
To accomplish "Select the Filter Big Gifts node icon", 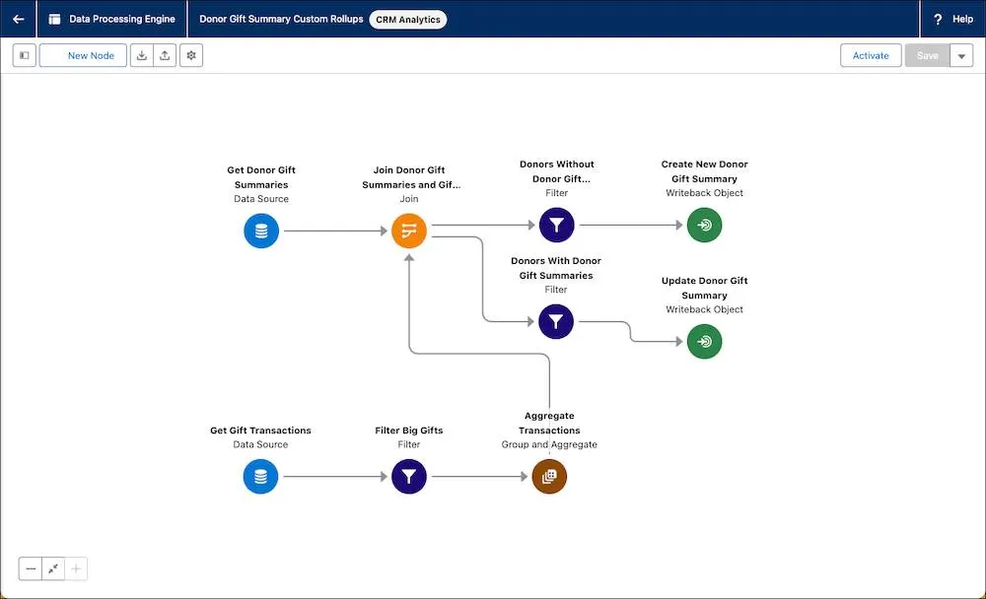I will [x=409, y=477].
